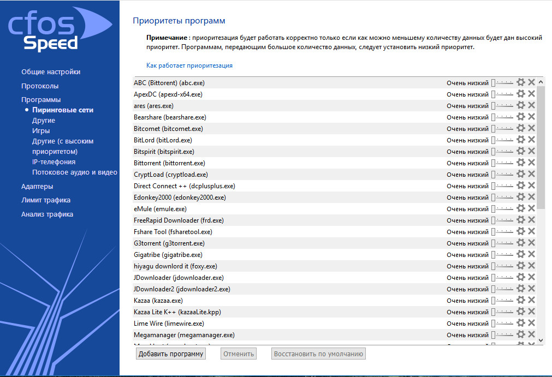
Task: Open gear settings for Bitcomet
Action: [x=521, y=128]
